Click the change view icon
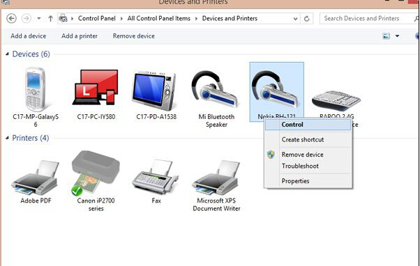Screen dimensions: 420x266 click(x=387, y=36)
